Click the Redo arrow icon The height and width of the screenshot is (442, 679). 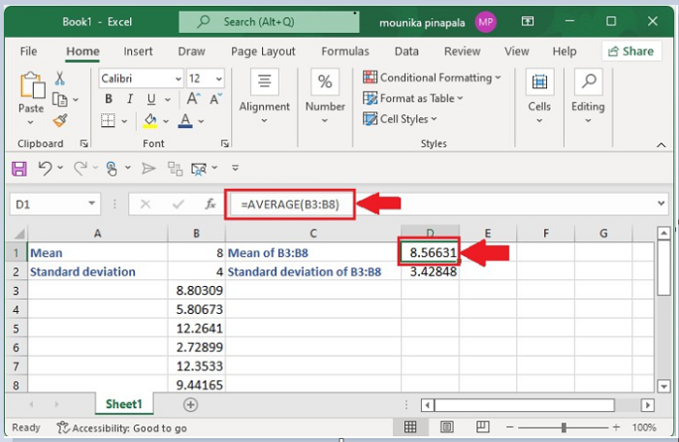(x=81, y=168)
